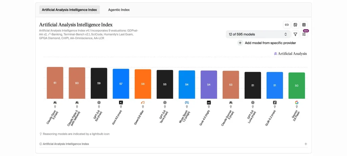Click the info icon beside bottom index label
The image size is (347, 156).
tap(41, 144)
